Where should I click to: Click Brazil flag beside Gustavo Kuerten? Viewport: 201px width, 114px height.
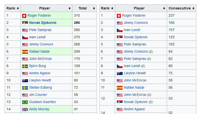25,102
